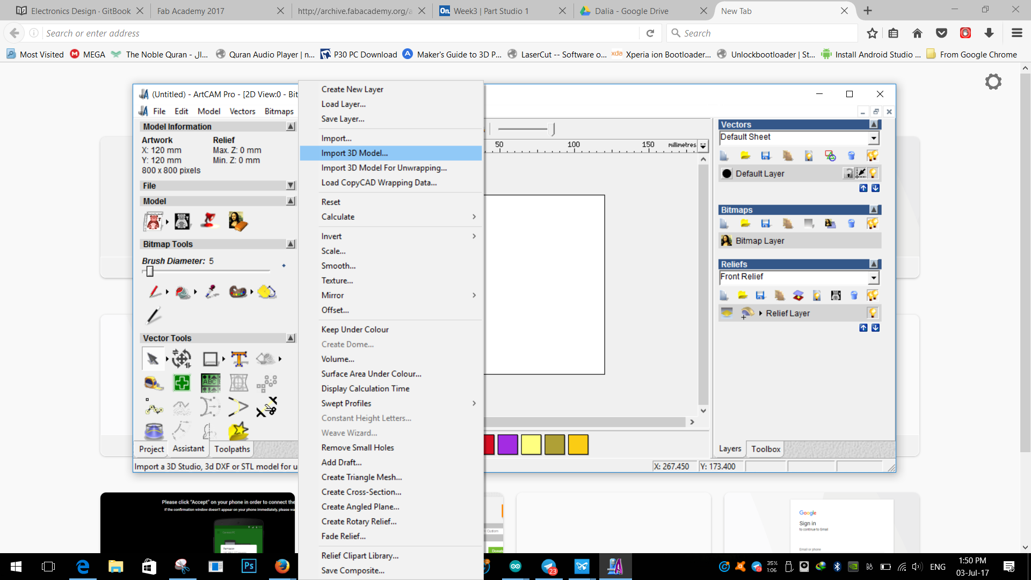Screen dimensions: 1031x580
Task: Click Import 3D Model menu entry
Action: point(354,153)
